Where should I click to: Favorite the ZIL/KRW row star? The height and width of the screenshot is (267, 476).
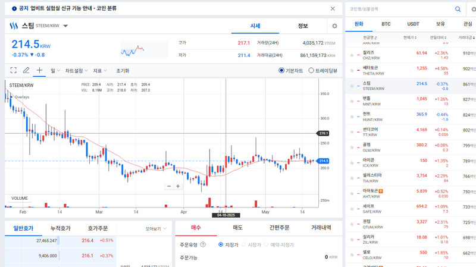(352, 240)
